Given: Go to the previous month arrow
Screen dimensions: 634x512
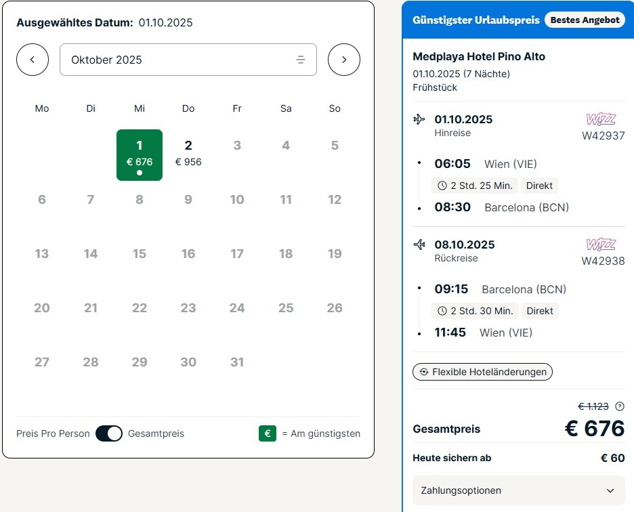Looking at the screenshot, I should (x=33, y=60).
